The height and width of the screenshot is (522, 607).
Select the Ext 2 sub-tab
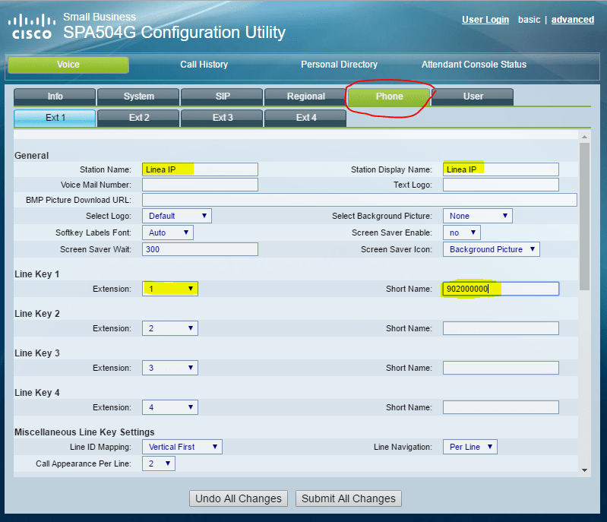138,118
